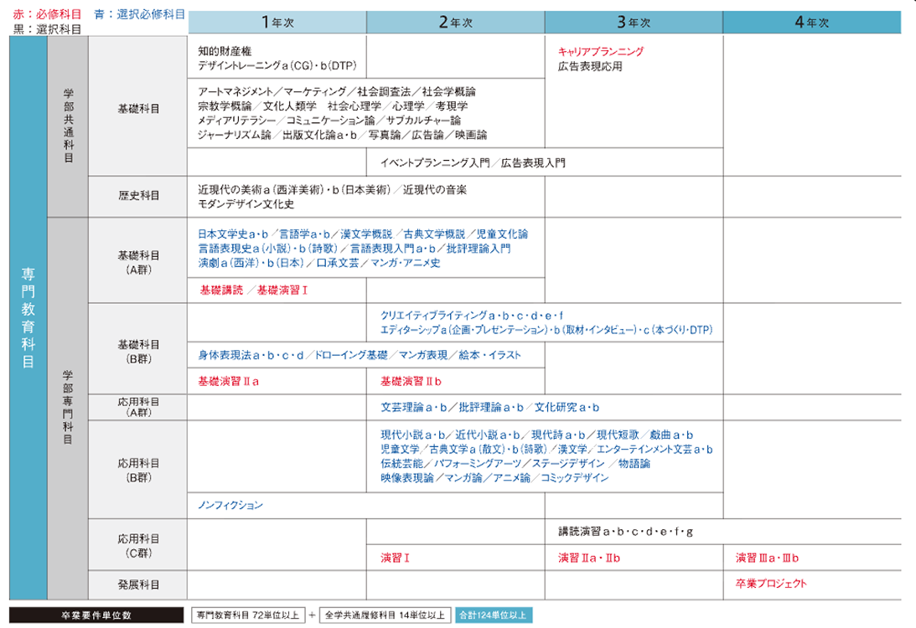Select the 発展科目 row label
916x628 pixels.
pyautogui.click(x=138, y=584)
